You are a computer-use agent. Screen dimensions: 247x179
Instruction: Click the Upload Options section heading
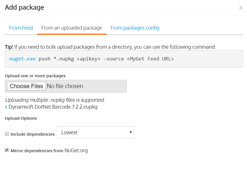[21, 118]
